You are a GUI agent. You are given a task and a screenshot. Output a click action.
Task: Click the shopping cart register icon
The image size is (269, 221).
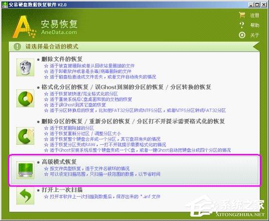tap(242, 15)
